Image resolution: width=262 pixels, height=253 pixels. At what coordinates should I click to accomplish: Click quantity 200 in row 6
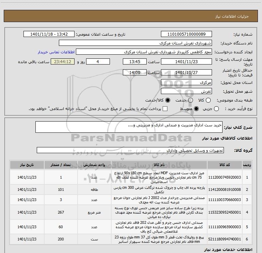(x=61, y=239)
